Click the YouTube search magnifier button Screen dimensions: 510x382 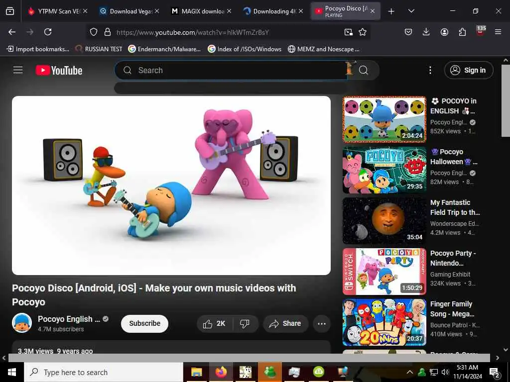click(x=364, y=70)
